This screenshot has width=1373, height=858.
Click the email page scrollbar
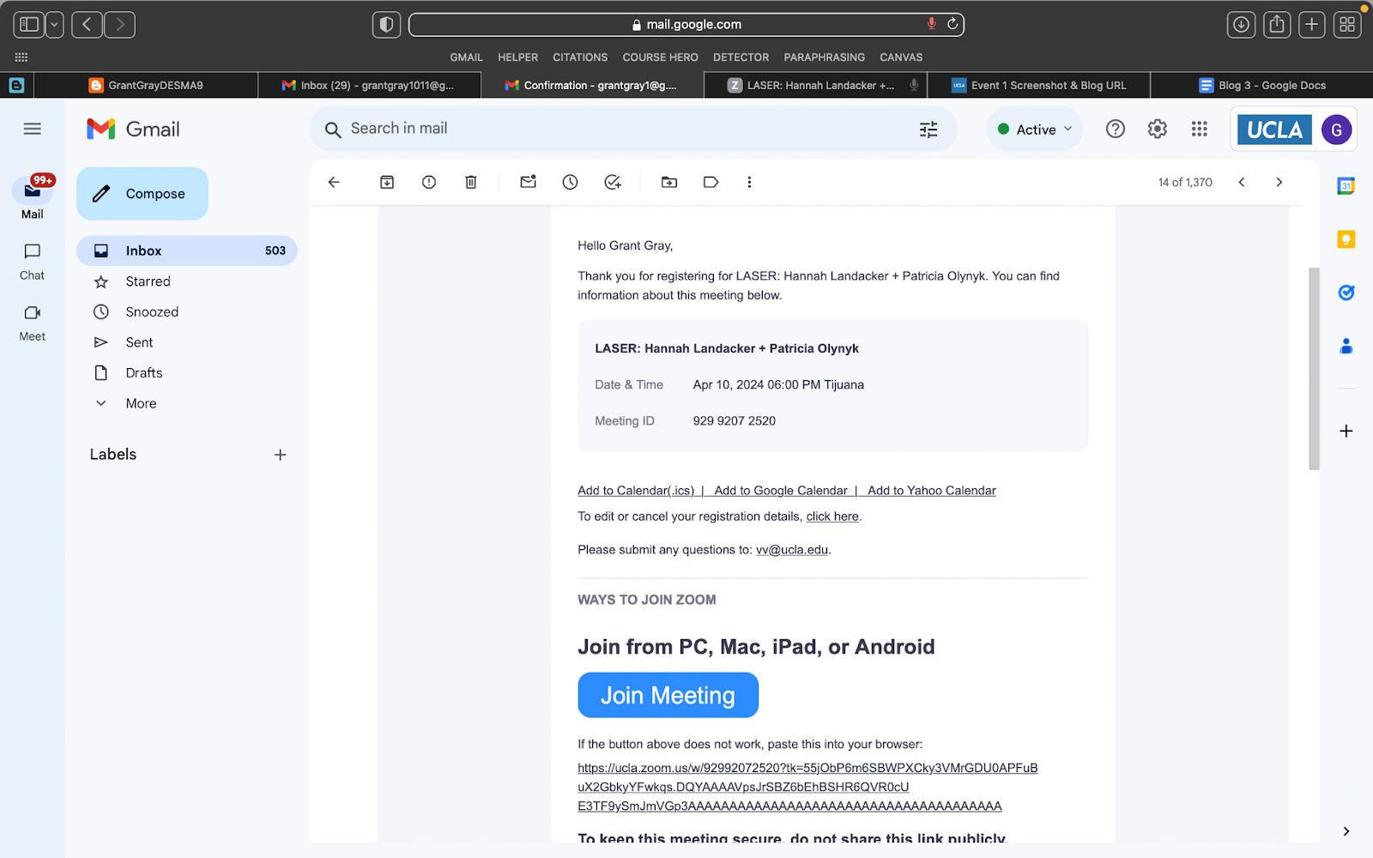pyautogui.click(x=1314, y=369)
